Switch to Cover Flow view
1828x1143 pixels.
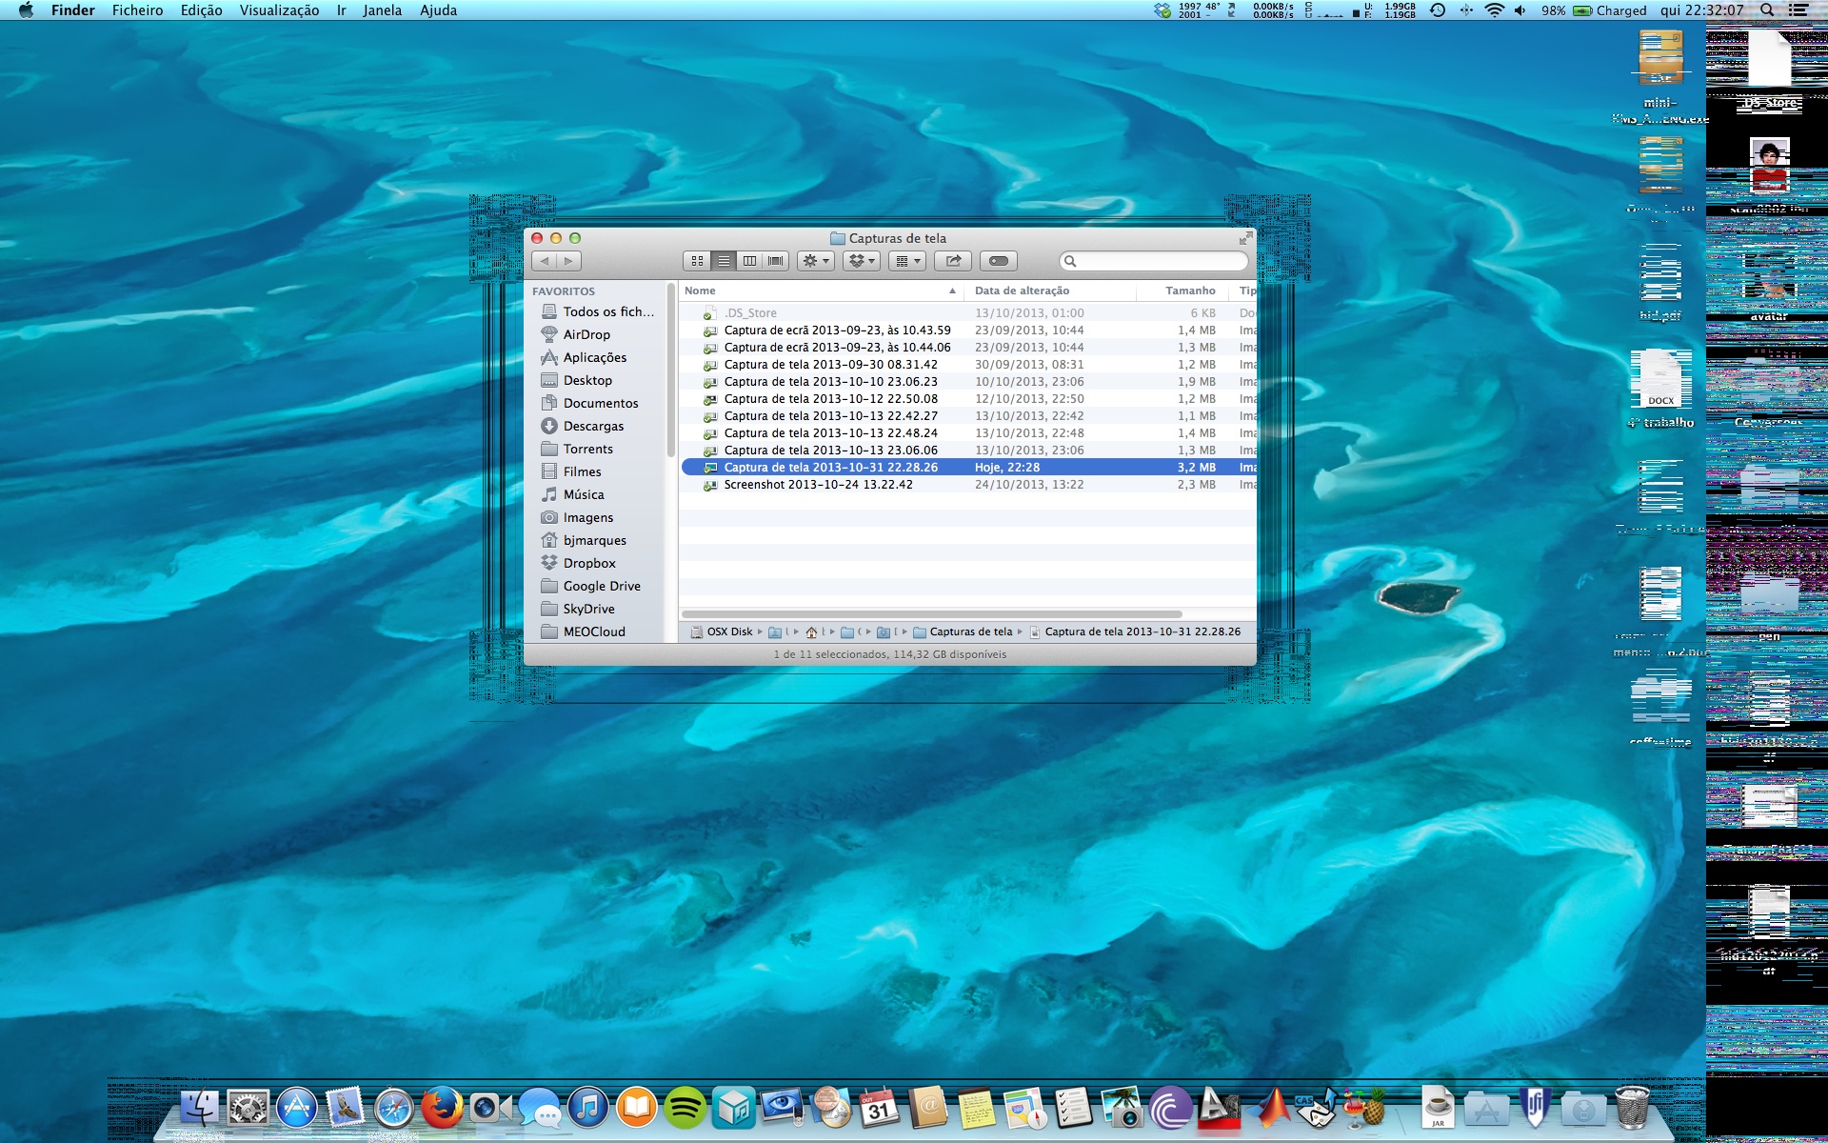coord(776,261)
